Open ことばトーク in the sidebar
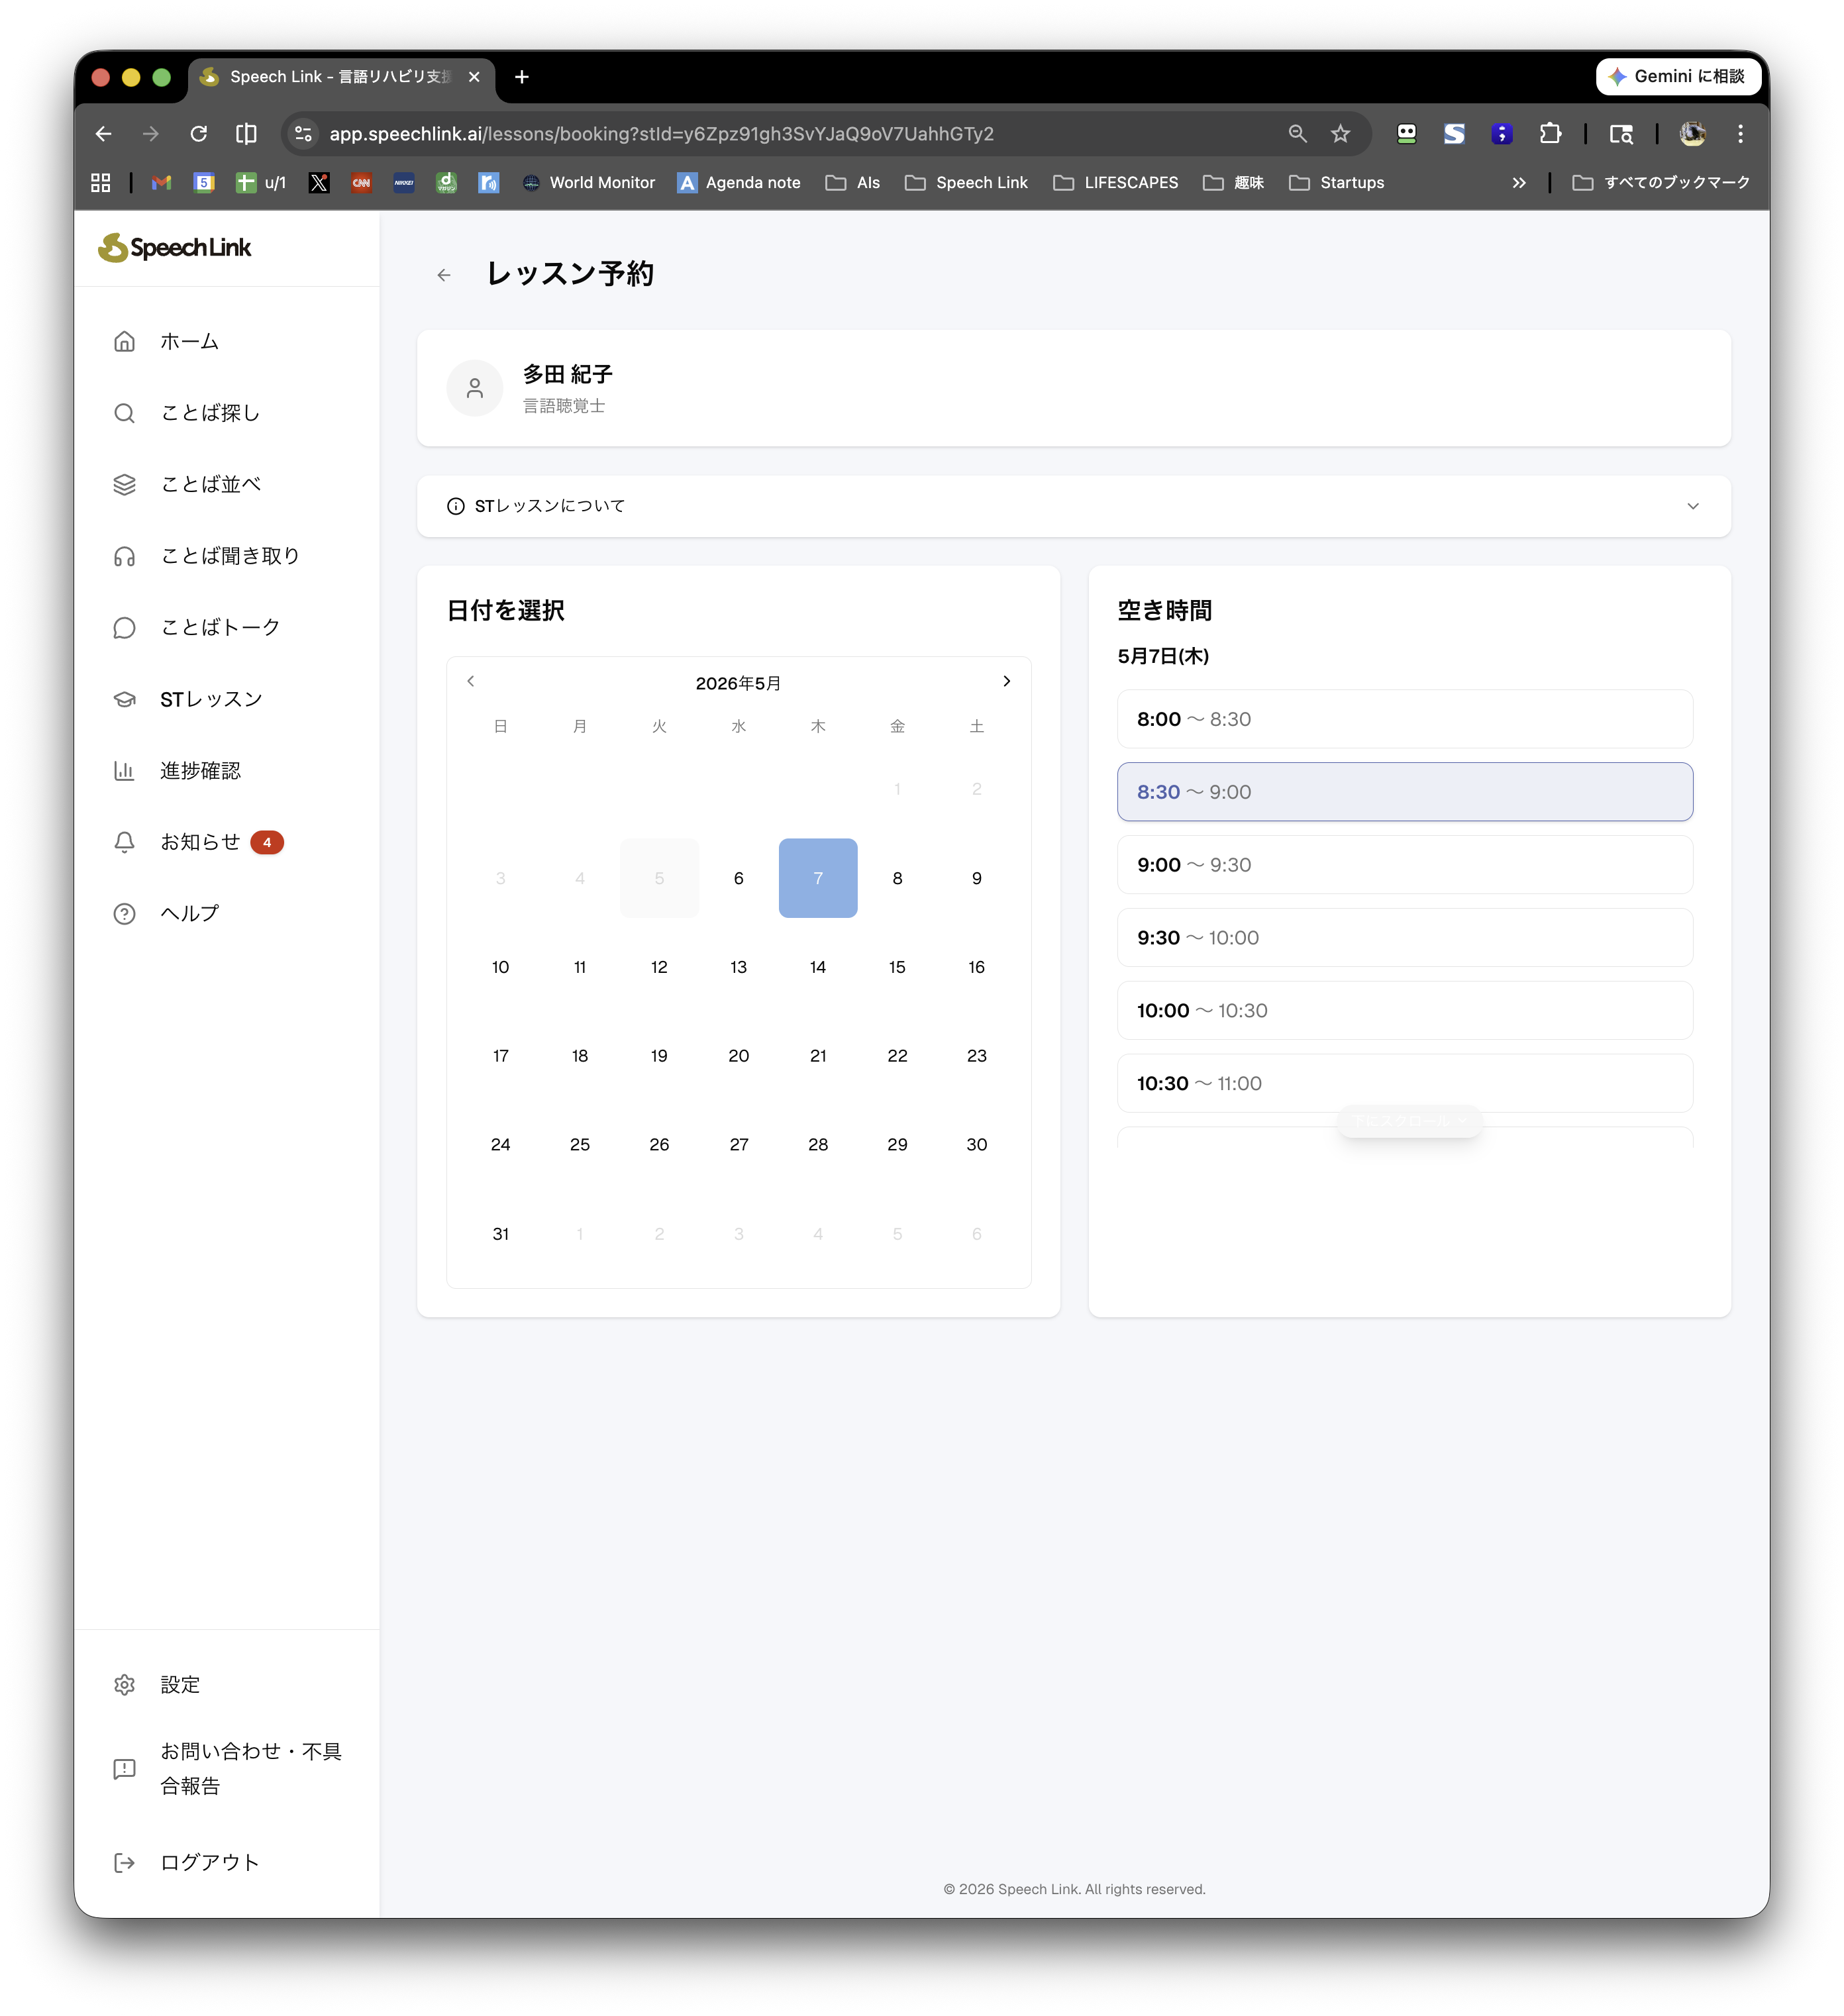Image resolution: width=1844 pixels, height=2016 pixels. 226,627
